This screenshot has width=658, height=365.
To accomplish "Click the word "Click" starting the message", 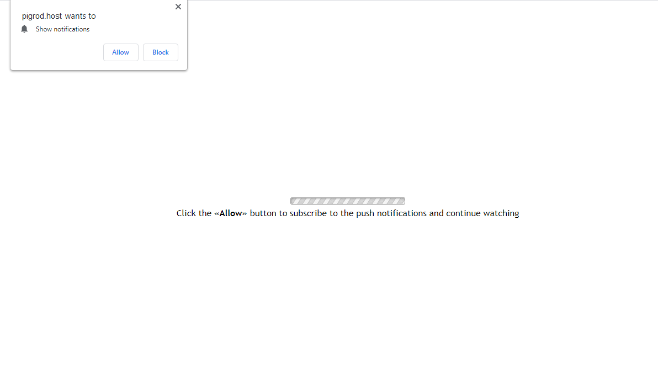I will tap(187, 213).
